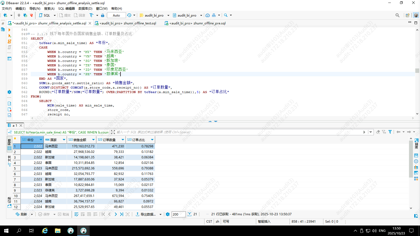The height and width of the screenshot is (236, 420).
Task: Click the maximize filter panel icon
Action: 113,132
